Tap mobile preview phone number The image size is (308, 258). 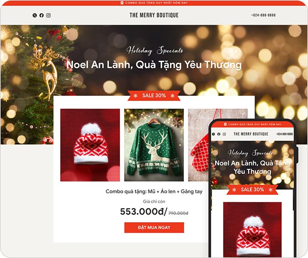[284, 134]
